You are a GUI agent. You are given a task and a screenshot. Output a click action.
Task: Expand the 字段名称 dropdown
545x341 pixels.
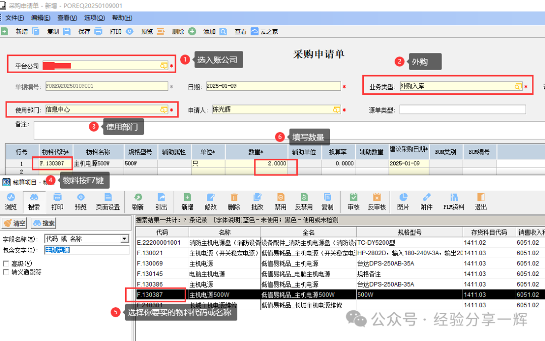(x=125, y=239)
